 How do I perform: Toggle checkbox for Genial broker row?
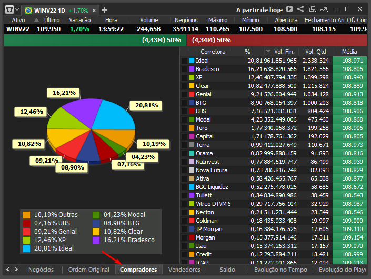click(184, 94)
